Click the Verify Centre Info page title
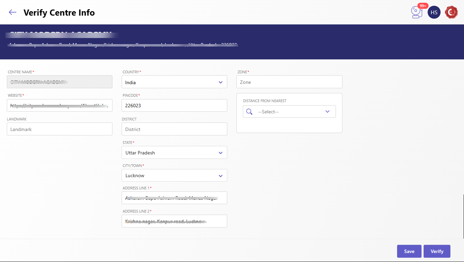The width and height of the screenshot is (464, 262). (x=59, y=13)
